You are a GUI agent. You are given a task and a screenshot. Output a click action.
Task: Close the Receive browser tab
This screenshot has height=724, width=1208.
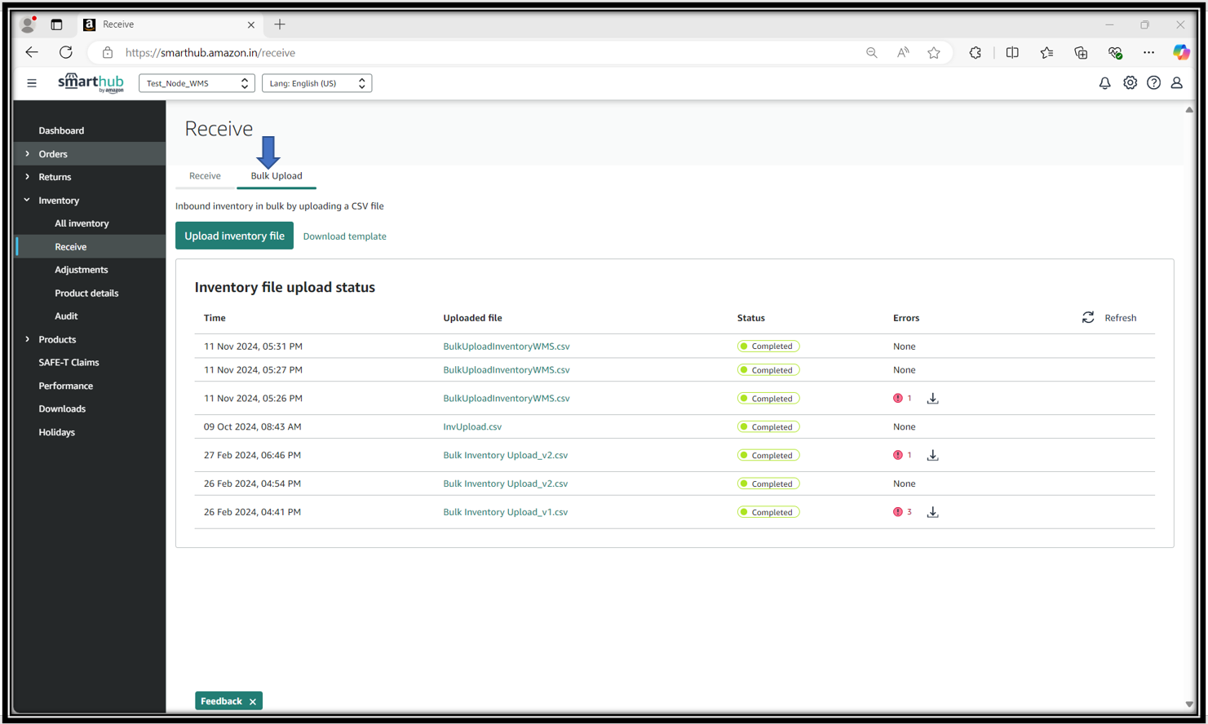251,24
